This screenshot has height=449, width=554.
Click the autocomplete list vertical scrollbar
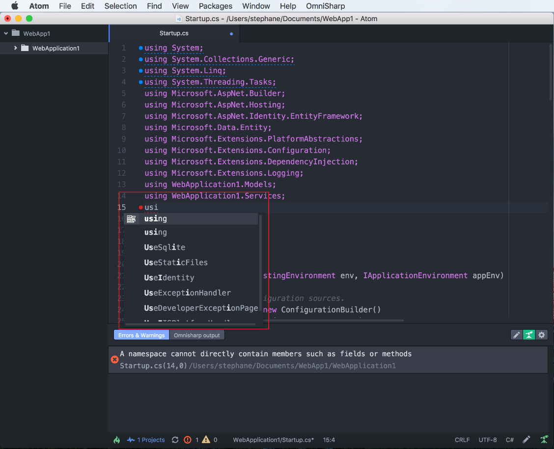coord(260,263)
